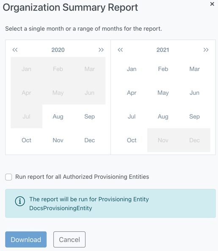This screenshot has width=218, height=251.
Task: Choose Mar 2021 month
Action: tap(195, 69)
